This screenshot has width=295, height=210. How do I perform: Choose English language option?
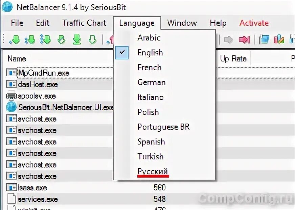165,53
